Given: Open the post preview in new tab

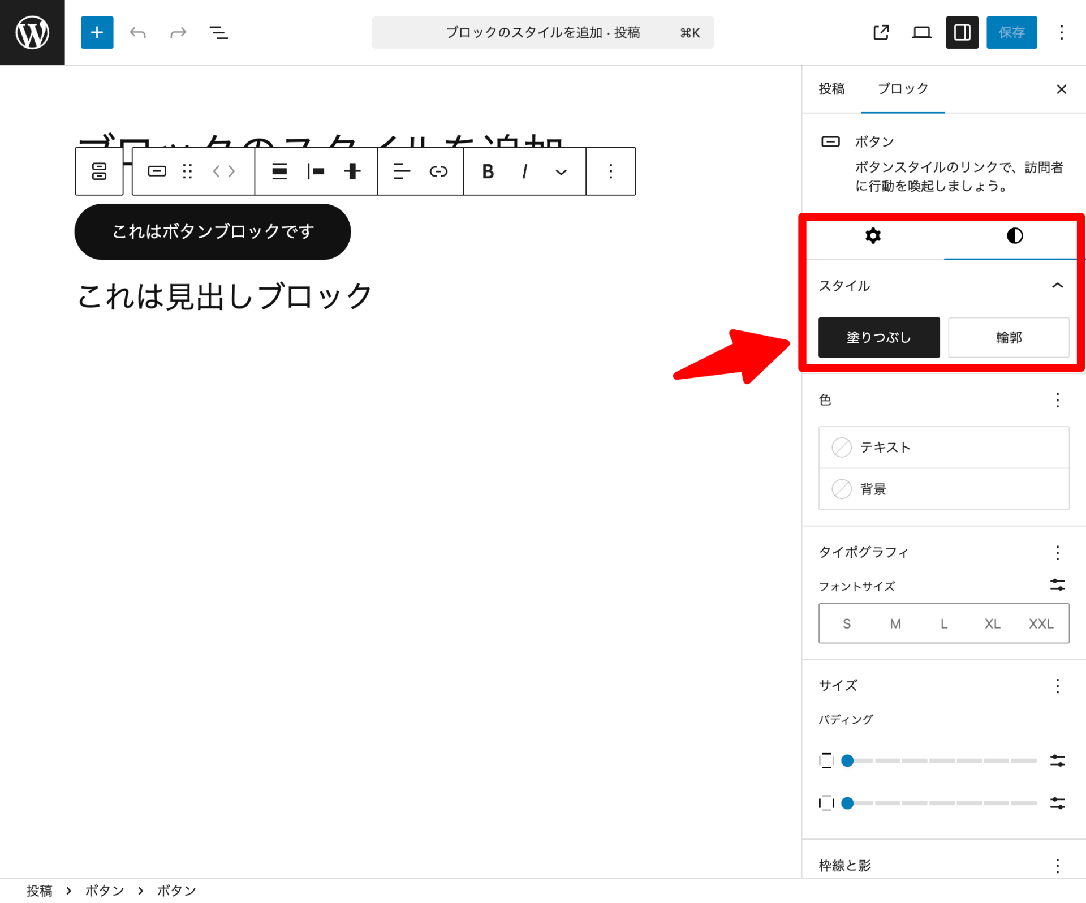Looking at the screenshot, I should [x=881, y=32].
